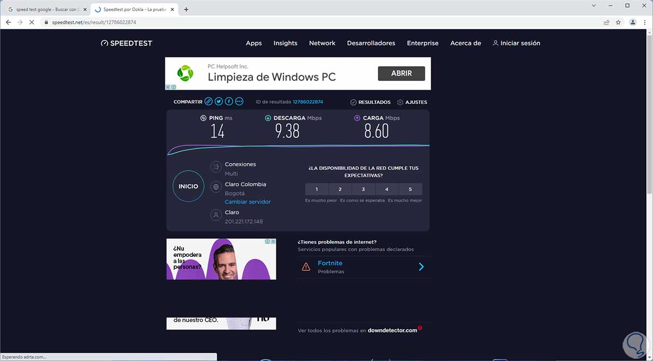Click the user icon beside Claro provider
The image size is (653, 361).
[216, 216]
